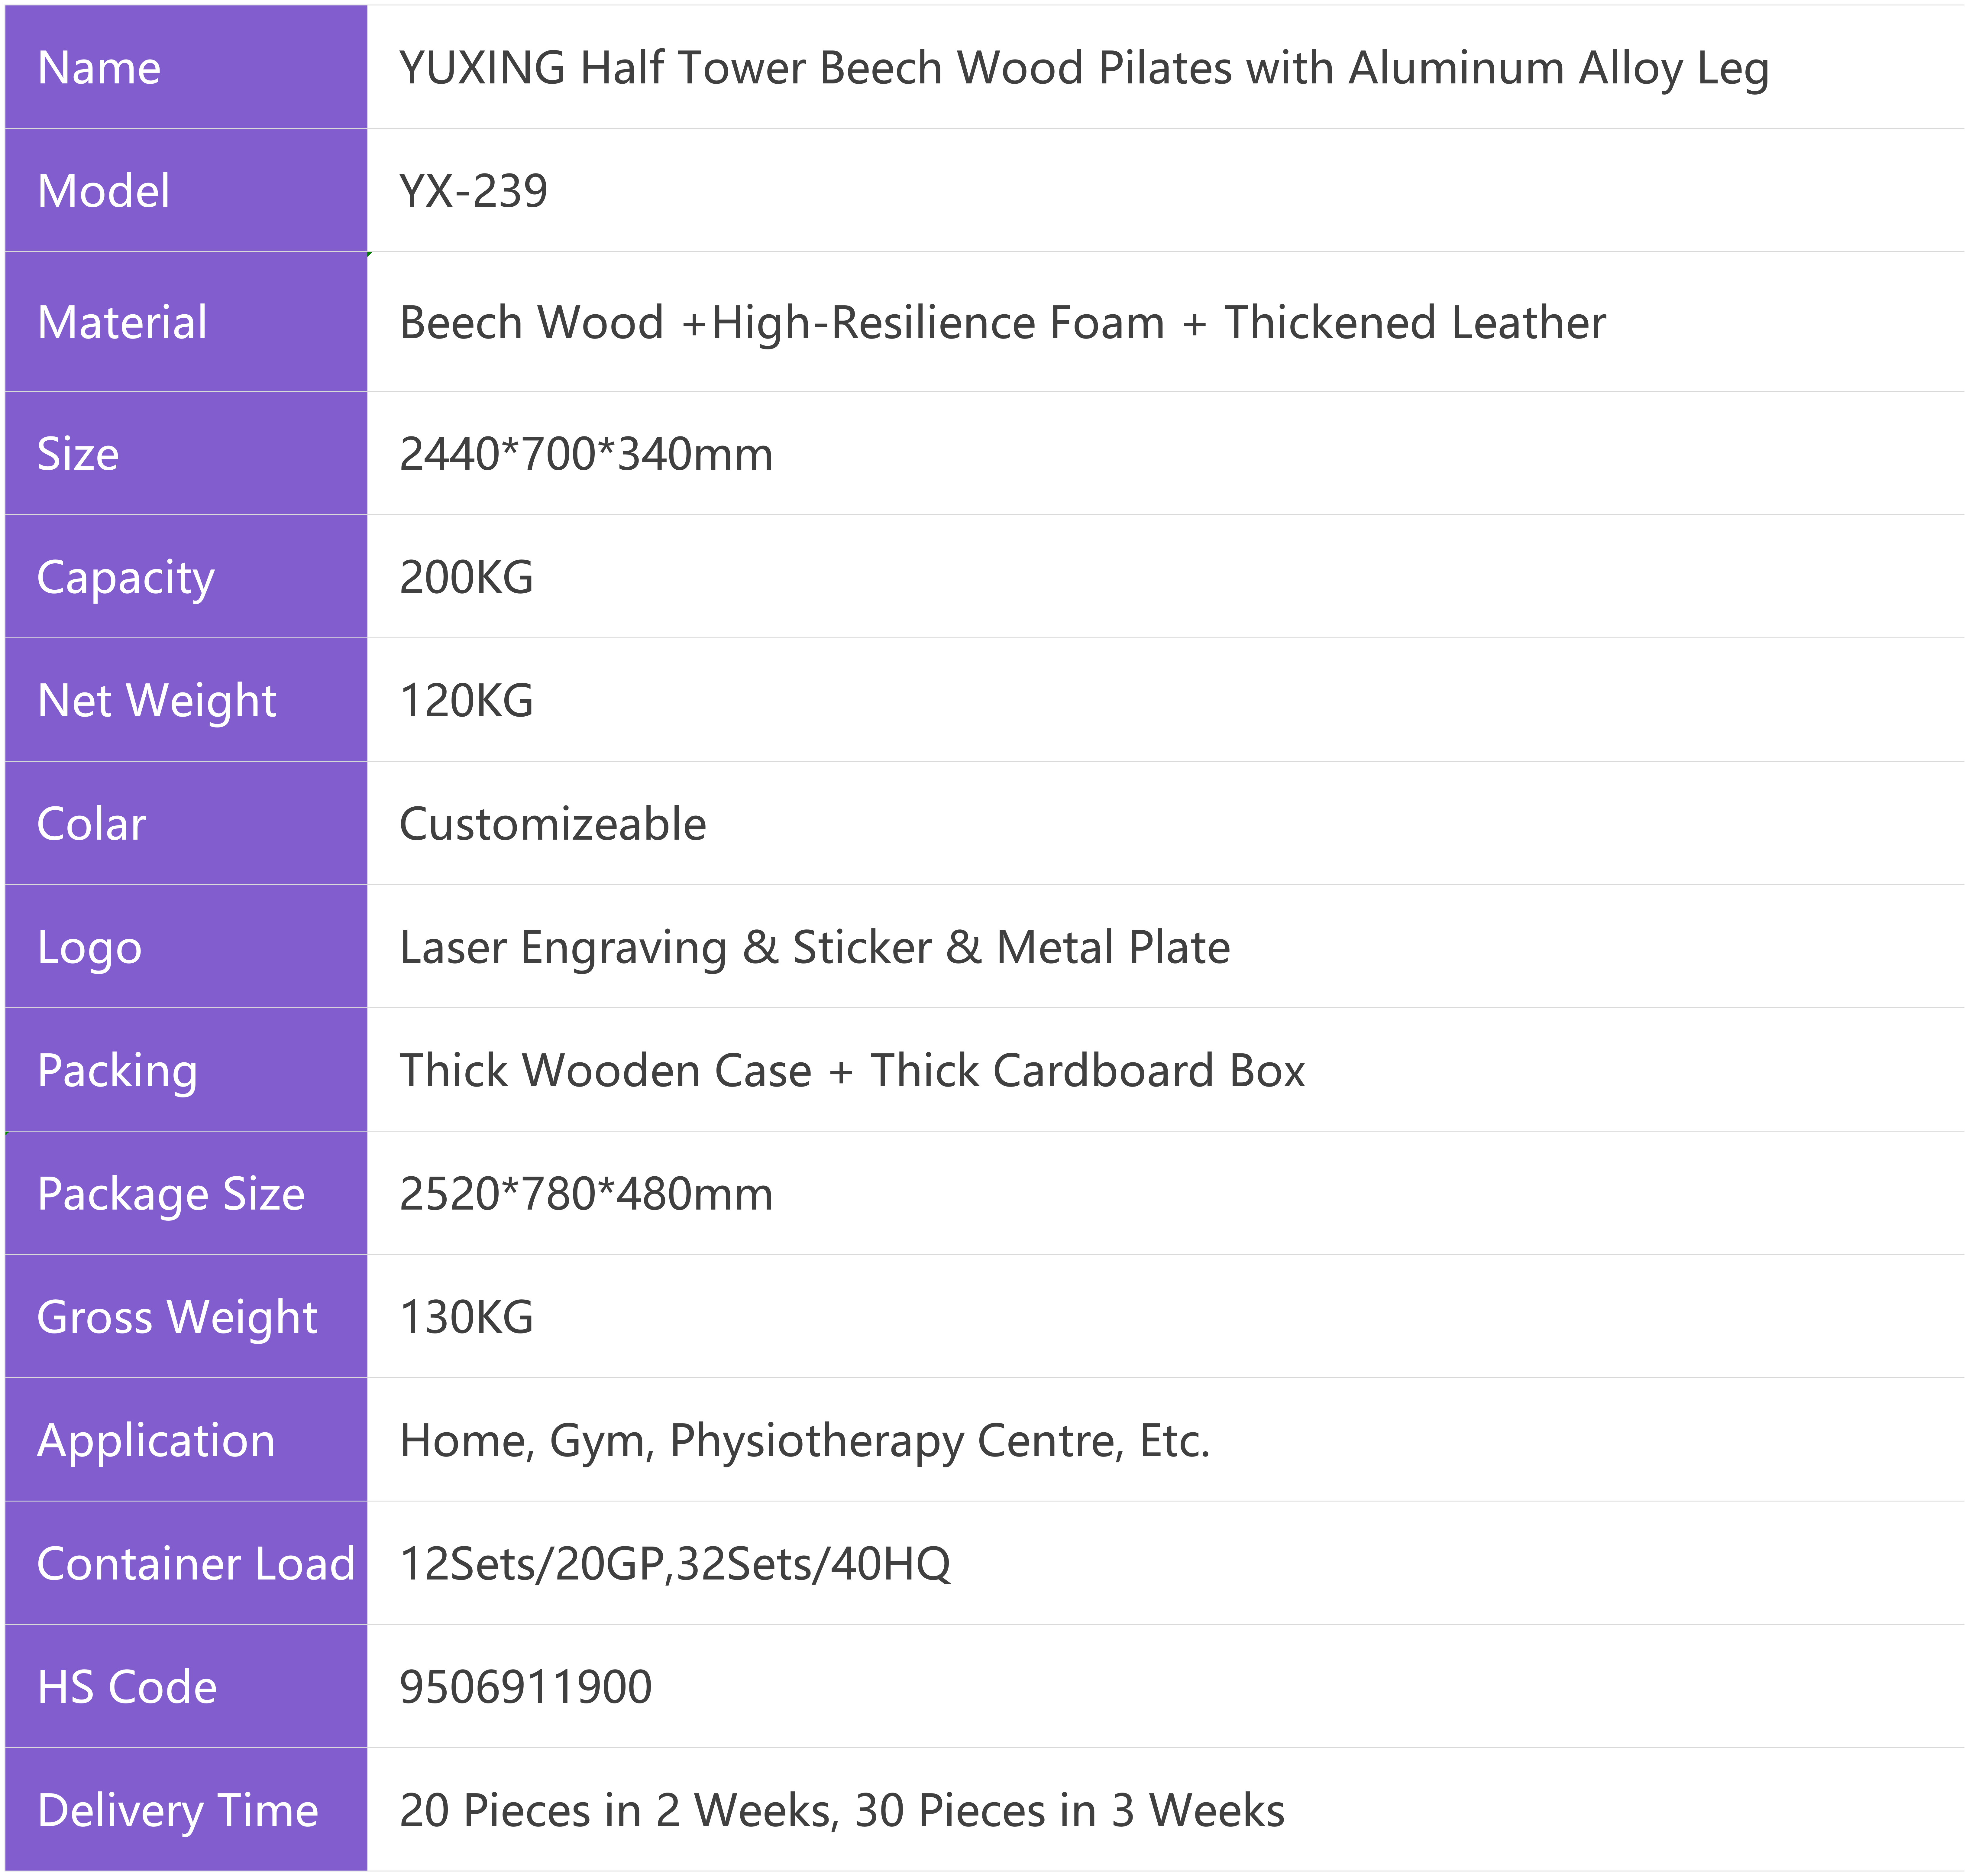Select the package size '2520*780*480mm'
Image resolution: width=1969 pixels, height=1876 pixels.
coord(586,1194)
